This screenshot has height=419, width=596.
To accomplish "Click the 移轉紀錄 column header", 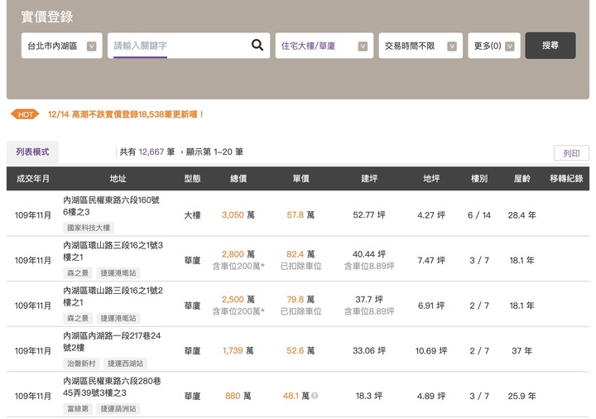I will pyautogui.click(x=566, y=179).
